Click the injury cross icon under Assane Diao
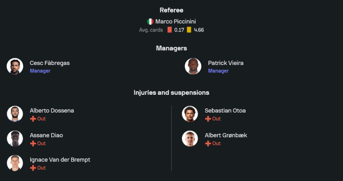This screenshot has width=343, height=181. pos(33,143)
